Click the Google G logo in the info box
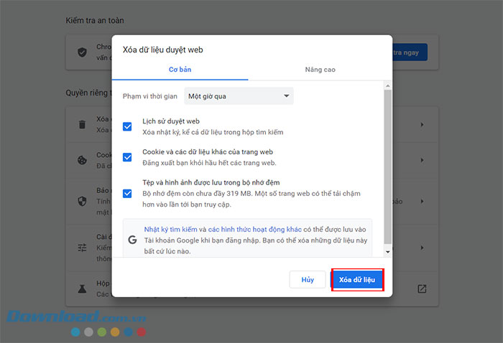The width and height of the screenshot is (503, 343). point(132,240)
